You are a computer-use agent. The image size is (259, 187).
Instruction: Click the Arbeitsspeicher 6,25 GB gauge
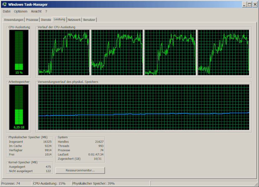click(x=19, y=107)
